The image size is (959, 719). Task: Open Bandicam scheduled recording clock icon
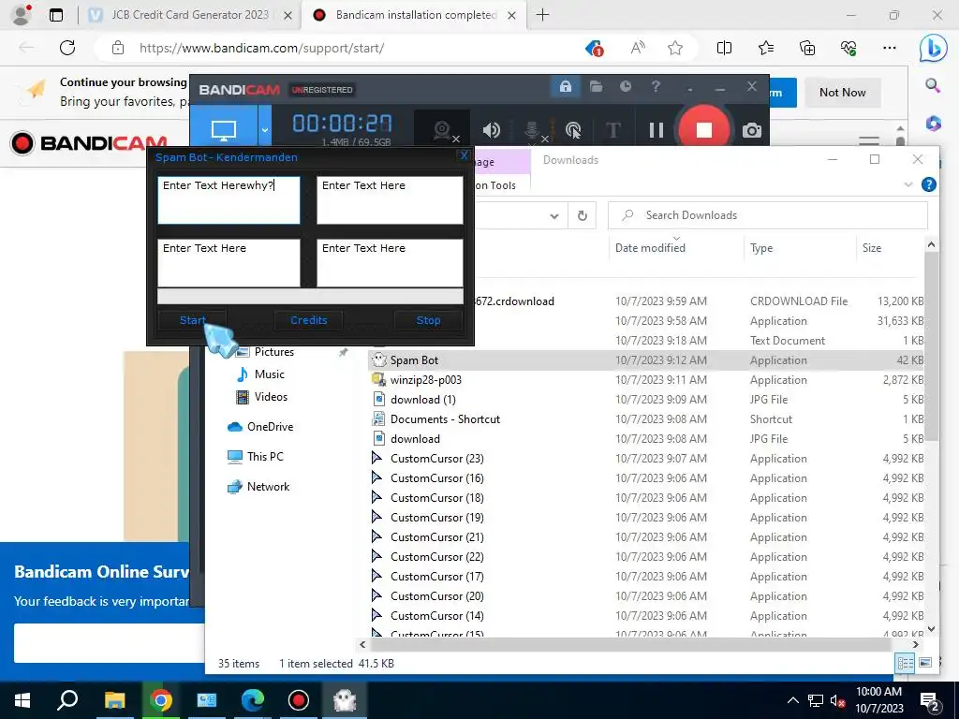pos(625,86)
